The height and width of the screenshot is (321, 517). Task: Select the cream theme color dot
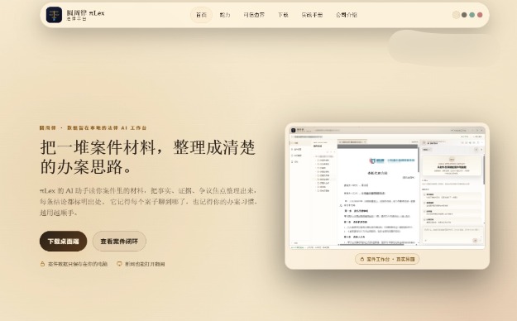(456, 15)
